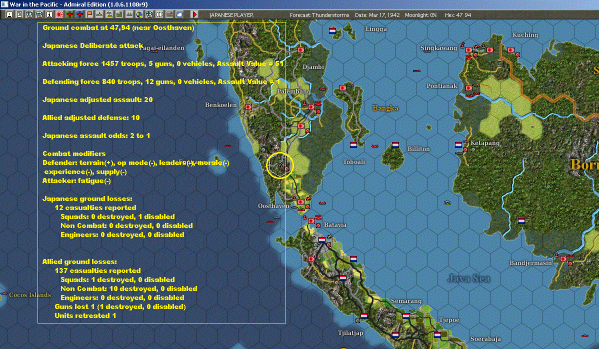Click the 'Japanese Deliberate attack' line
The width and height of the screenshot is (599, 349).
pyautogui.click(x=93, y=45)
